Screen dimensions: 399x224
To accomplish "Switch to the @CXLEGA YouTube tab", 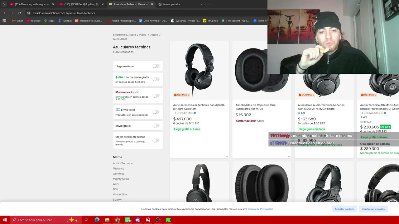I will [x=82, y=4].
